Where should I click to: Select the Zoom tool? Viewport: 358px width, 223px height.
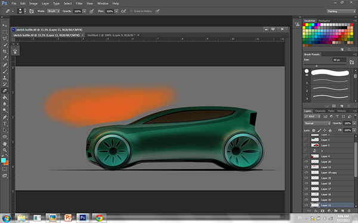5,150
